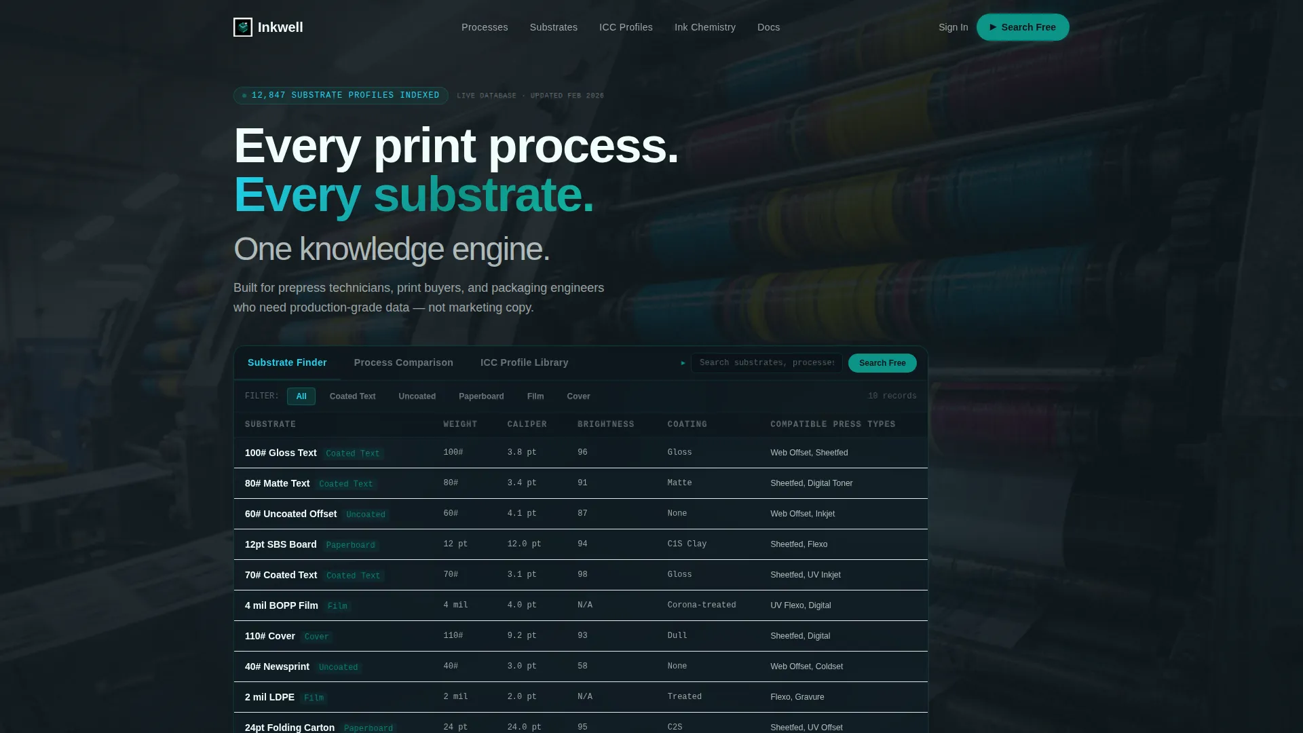Click the C1S Clay coating value
The image size is (1303, 733).
tap(687, 544)
